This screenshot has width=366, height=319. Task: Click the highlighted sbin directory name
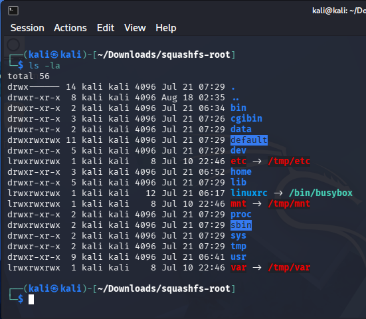241,225
